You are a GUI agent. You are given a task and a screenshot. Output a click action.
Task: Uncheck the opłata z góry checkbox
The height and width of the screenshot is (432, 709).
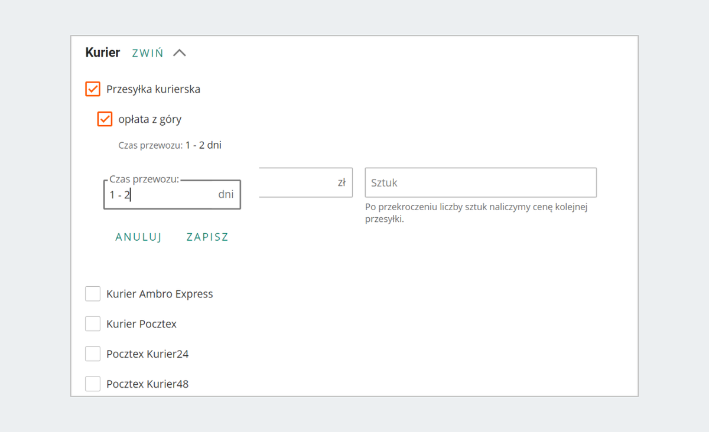point(105,119)
